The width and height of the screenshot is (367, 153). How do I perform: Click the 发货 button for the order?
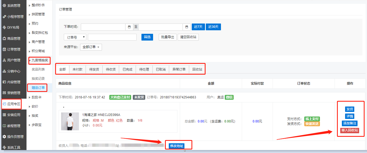tap(349, 109)
